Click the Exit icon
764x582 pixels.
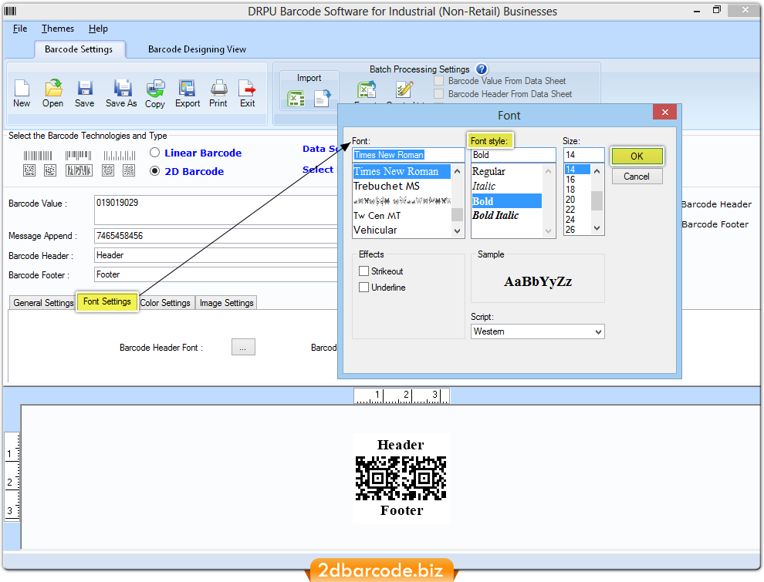pos(247,88)
